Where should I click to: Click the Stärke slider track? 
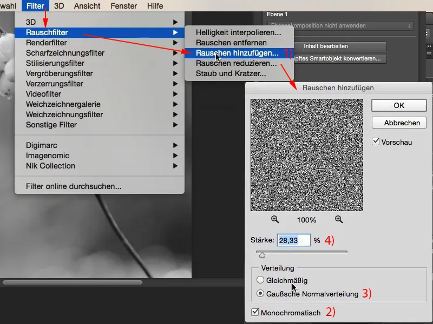pos(301,252)
